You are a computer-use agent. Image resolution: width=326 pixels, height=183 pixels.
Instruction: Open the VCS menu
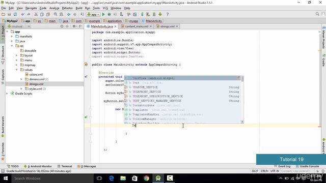[x=105, y=8]
